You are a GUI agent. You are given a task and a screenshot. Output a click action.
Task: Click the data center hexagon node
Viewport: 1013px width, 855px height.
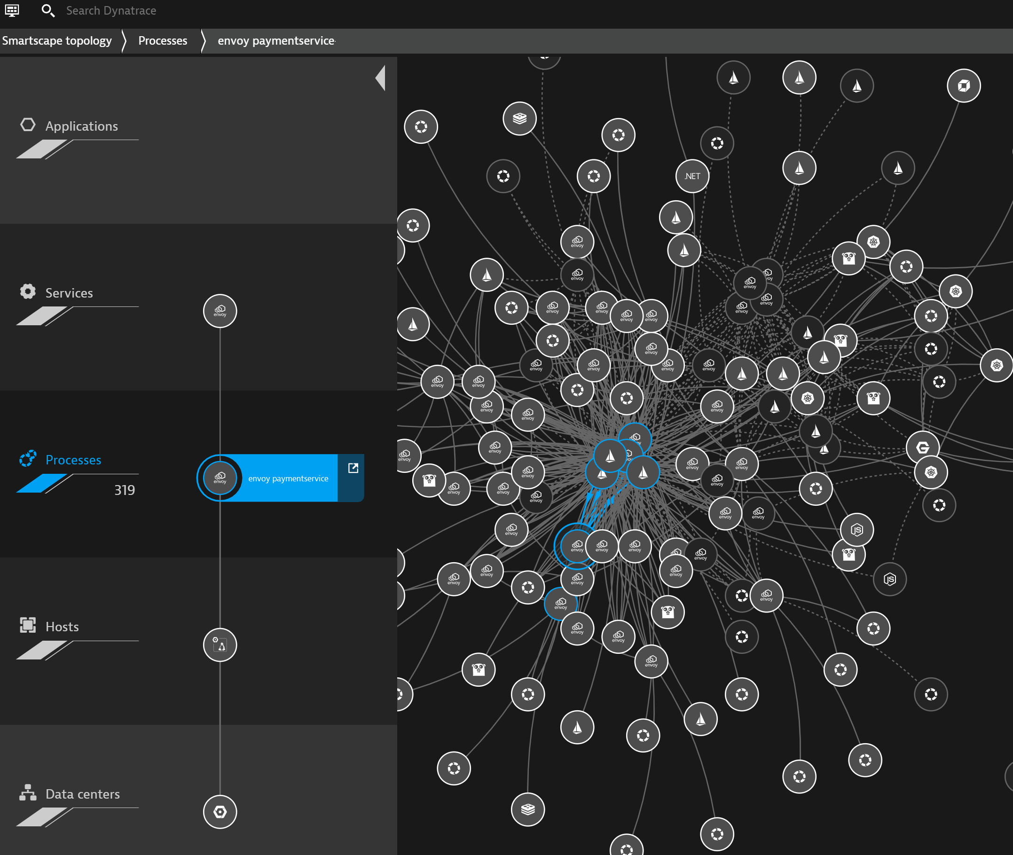pyautogui.click(x=220, y=812)
